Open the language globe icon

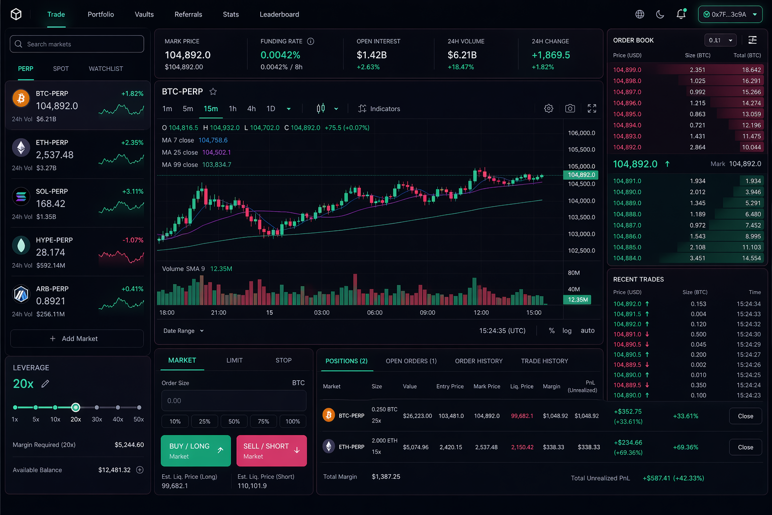pyautogui.click(x=640, y=14)
